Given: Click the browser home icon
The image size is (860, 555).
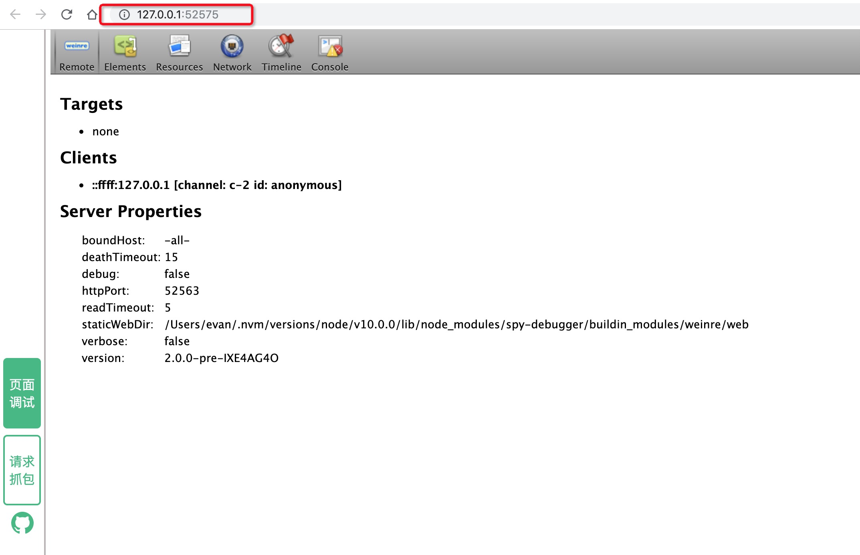Looking at the screenshot, I should (x=92, y=15).
